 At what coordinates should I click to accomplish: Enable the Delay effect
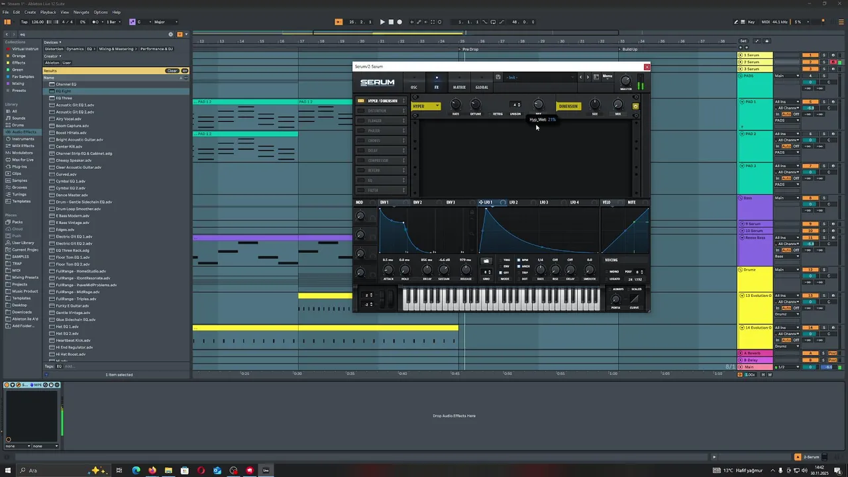(361, 150)
